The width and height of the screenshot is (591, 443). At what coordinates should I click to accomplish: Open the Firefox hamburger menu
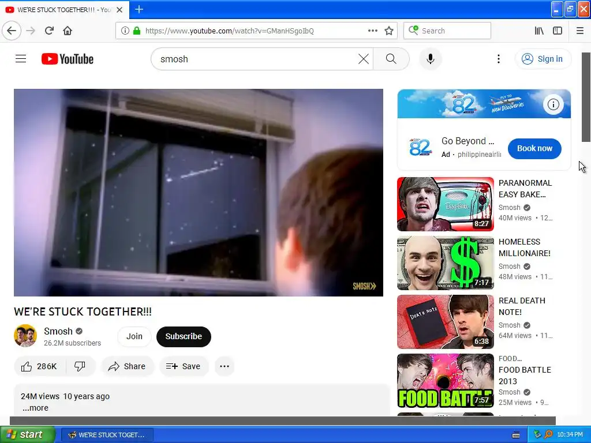(x=580, y=31)
